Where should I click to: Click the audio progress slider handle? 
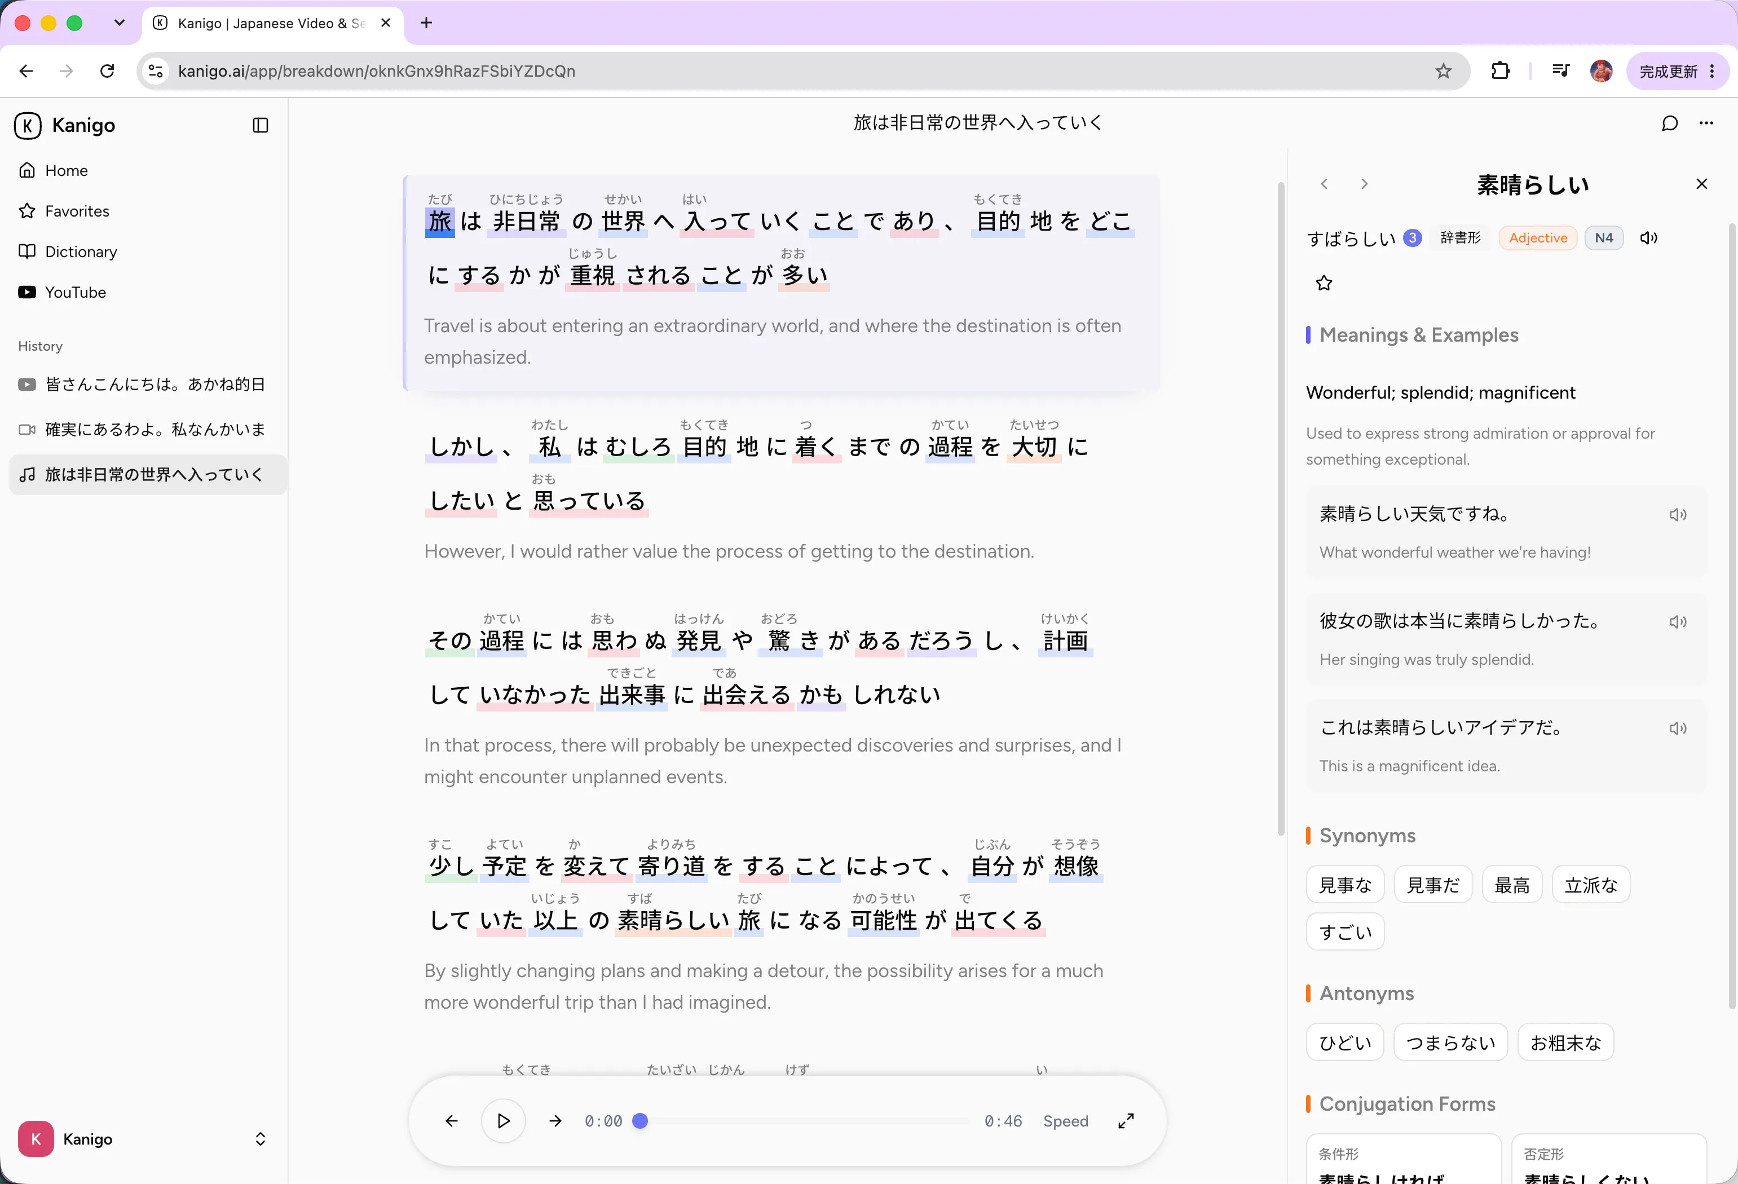pyautogui.click(x=640, y=1120)
